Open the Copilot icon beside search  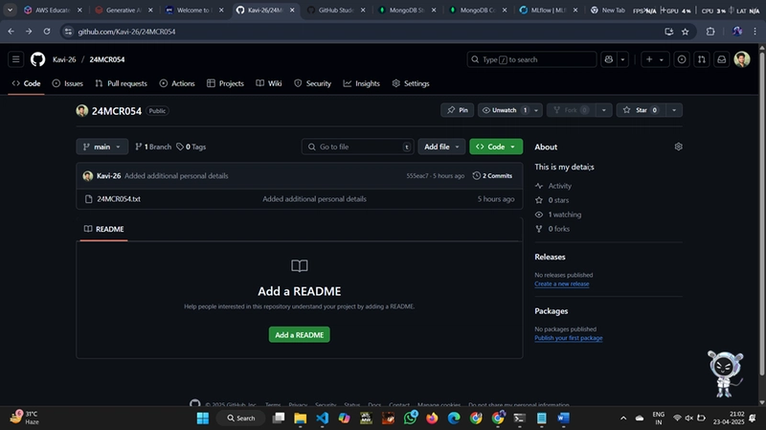tap(609, 59)
